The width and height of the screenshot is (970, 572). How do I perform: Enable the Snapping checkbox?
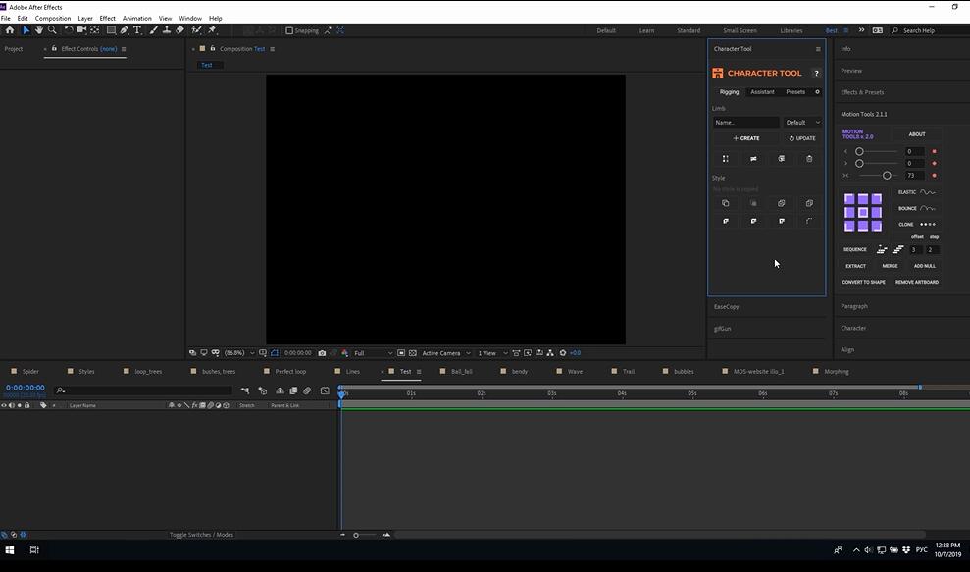tap(289, 30)
